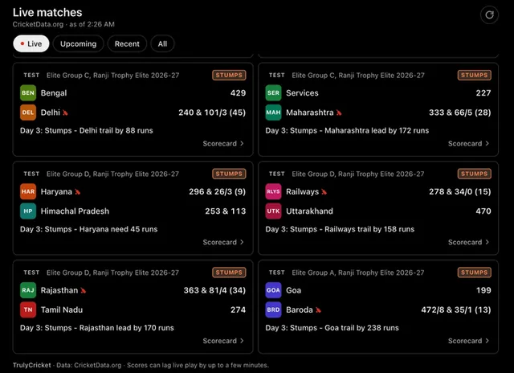Click the TrulyCricket footer name
The width and height of the screenshot is (514, 373).
tap(32, 365)
